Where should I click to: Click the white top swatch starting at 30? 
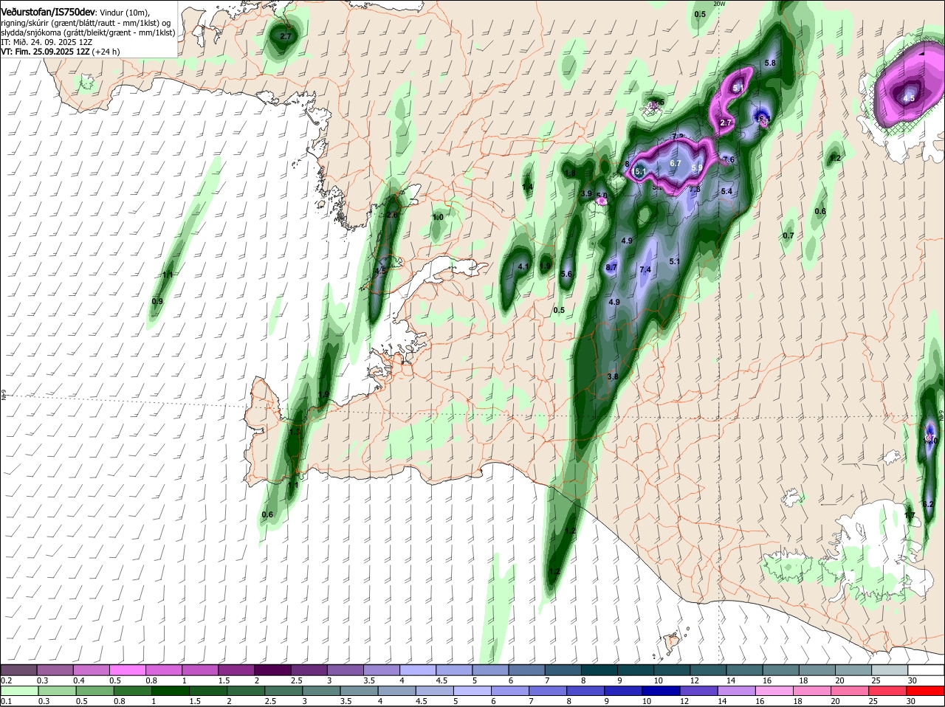point(927,669)
